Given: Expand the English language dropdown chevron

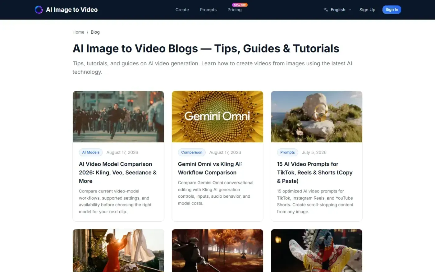Looking at the screenshot, I should [x=350, y=10].
